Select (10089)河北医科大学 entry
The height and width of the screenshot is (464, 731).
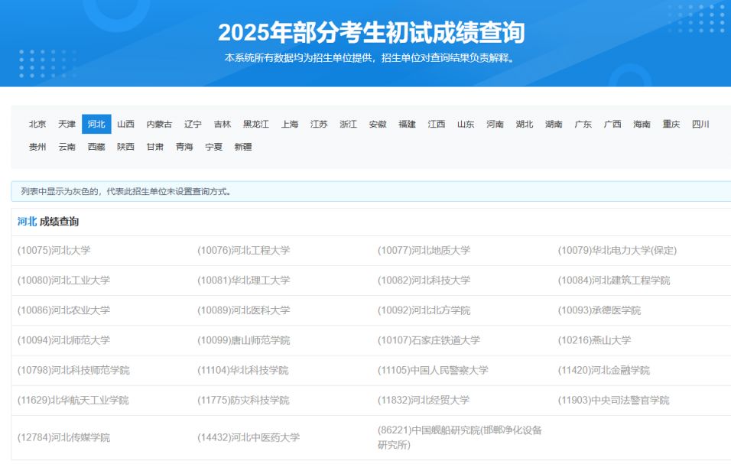(x=244, y=310)
